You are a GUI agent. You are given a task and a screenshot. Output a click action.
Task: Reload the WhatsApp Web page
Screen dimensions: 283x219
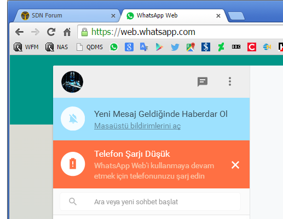pos(51,32)
